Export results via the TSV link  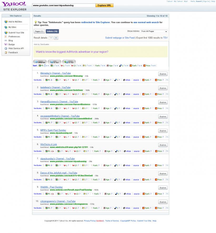point(165,38)
